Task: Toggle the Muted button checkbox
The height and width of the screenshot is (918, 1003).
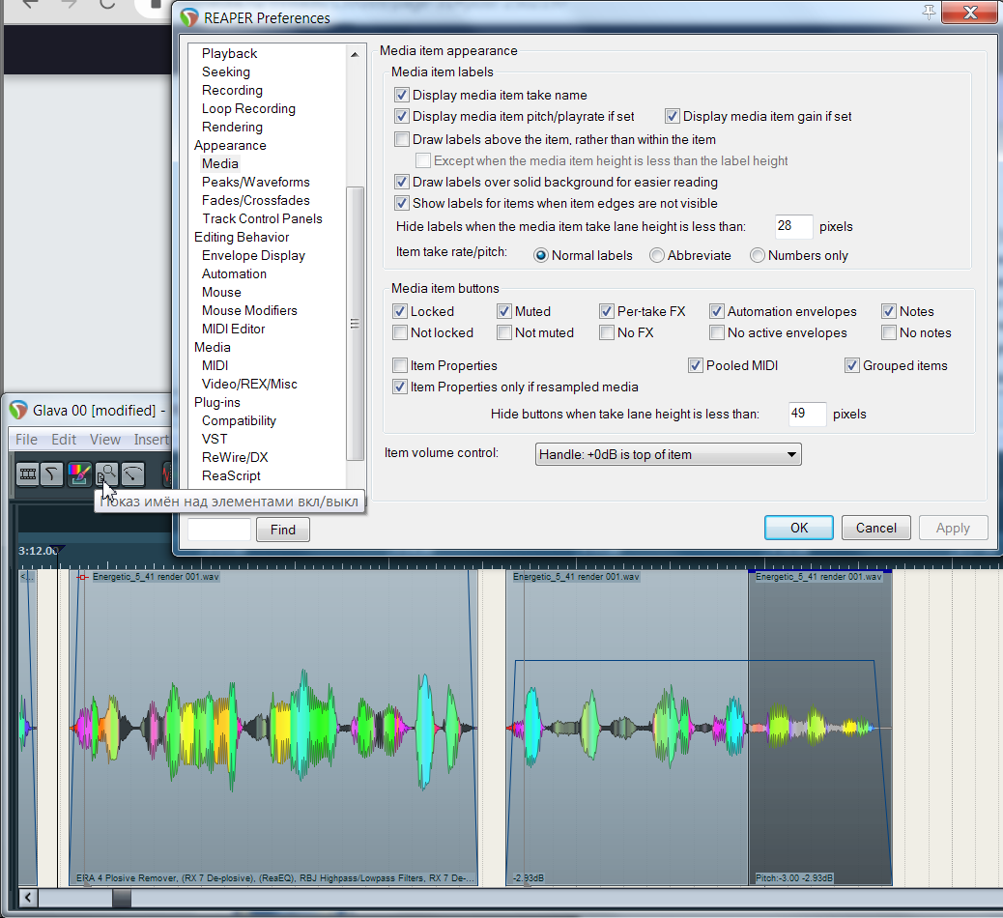Action: [504, 311]
